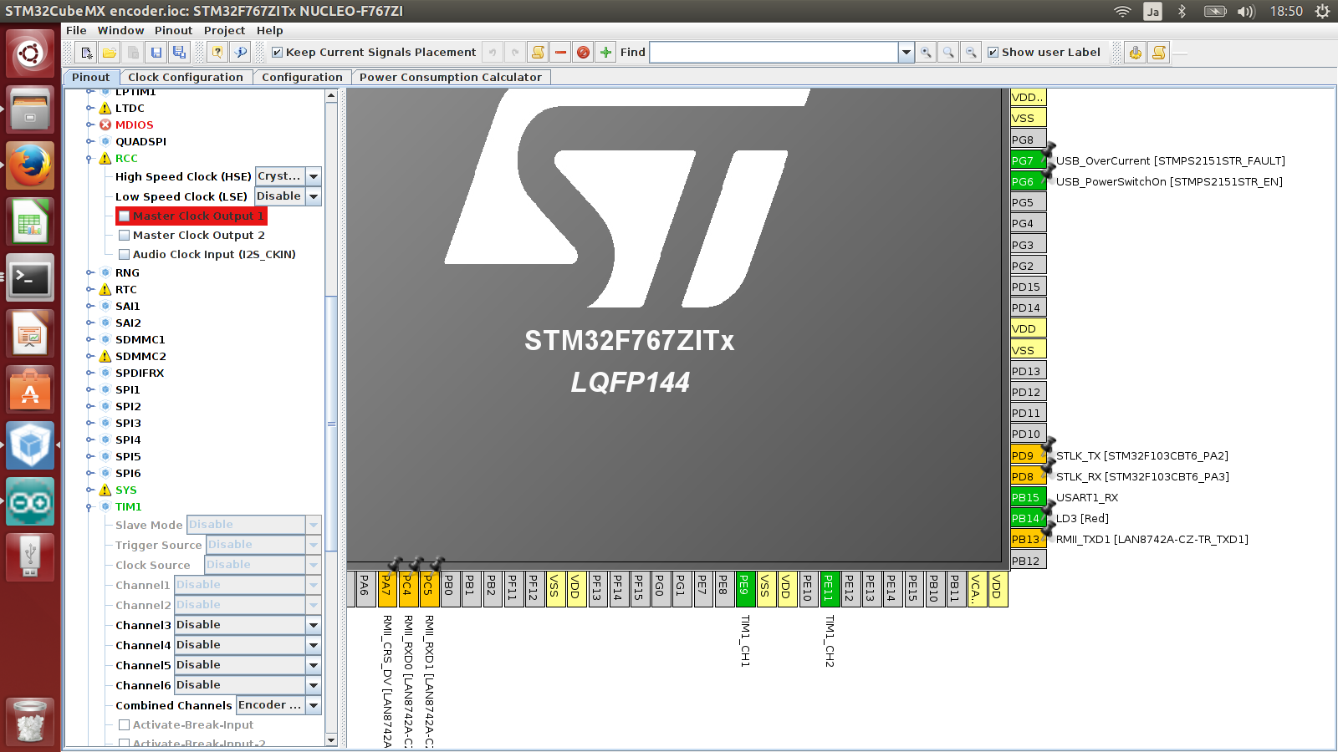Enable the Master Clock Output 2 checkbox

tap(125, 236)
